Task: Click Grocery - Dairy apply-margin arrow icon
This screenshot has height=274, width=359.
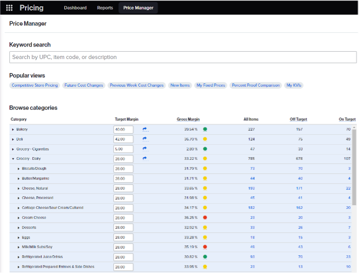Action: (145, 158)
